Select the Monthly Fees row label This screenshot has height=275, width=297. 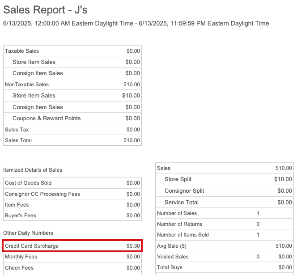21,257
